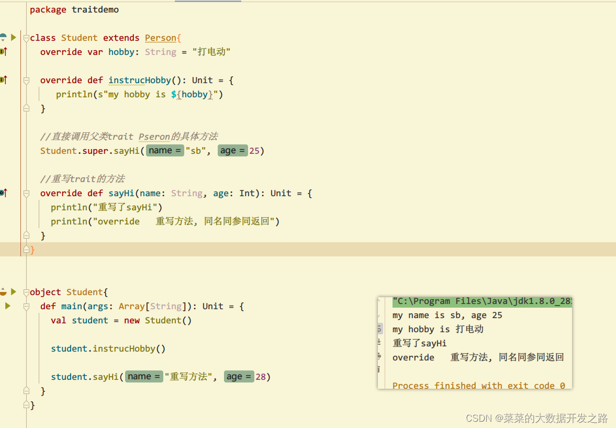Screen dimensions: 616x428
Task: Click the underlined instrucHobby method name
Action: (140, 80)
